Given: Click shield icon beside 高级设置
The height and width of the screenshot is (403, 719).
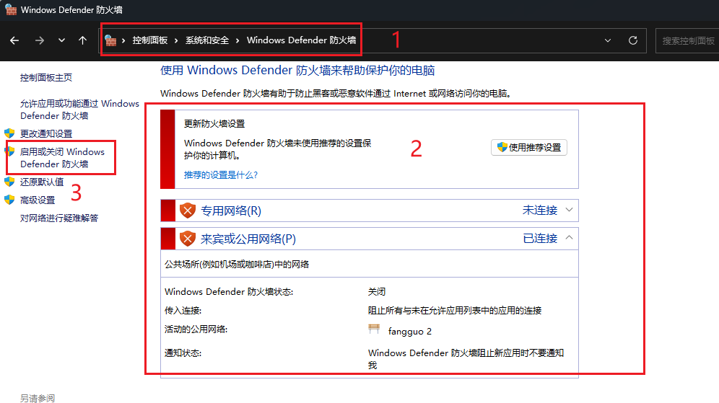Looking at the screenshot, I should point(9,200).
